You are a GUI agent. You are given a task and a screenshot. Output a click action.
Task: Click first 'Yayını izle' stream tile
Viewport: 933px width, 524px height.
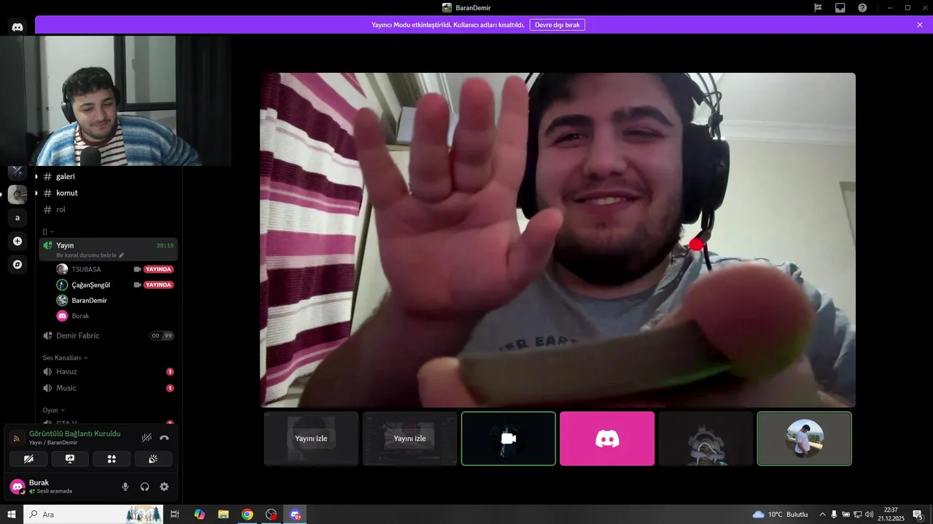coord(311,438)
